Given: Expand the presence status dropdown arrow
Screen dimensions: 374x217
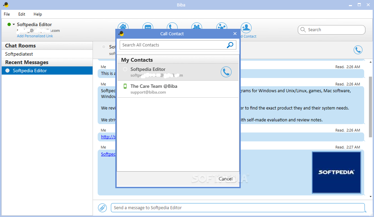Looking at the screenshot, I should point(14,24).
